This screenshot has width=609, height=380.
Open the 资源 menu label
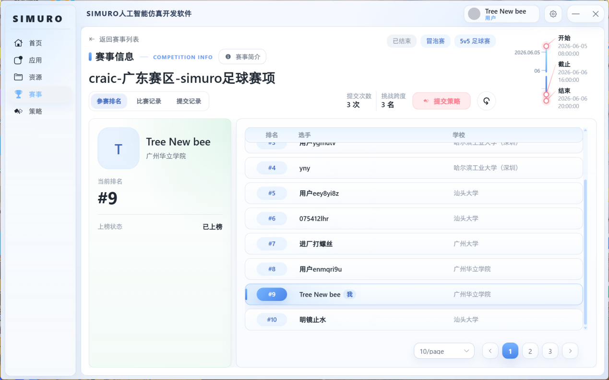point(36,77)
